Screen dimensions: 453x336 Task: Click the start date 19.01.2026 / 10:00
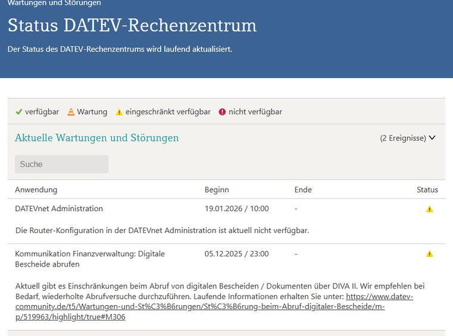(x=236, y=208)
